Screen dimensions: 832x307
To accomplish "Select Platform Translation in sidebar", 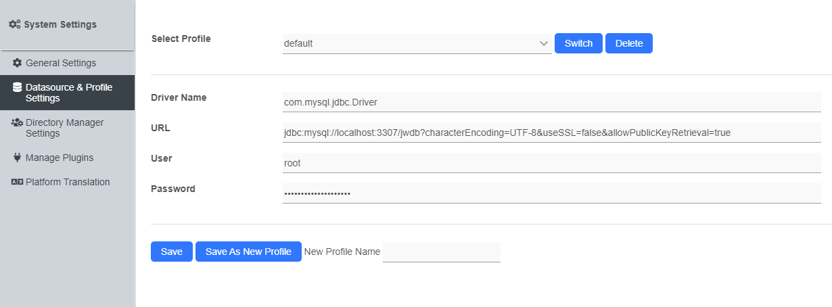I will click(68, 182).
